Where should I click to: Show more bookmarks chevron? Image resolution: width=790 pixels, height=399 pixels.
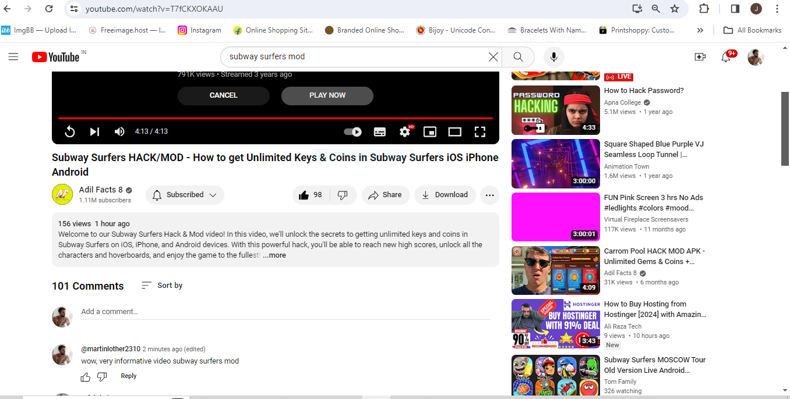pyautogui.click(x=700, y=30)
